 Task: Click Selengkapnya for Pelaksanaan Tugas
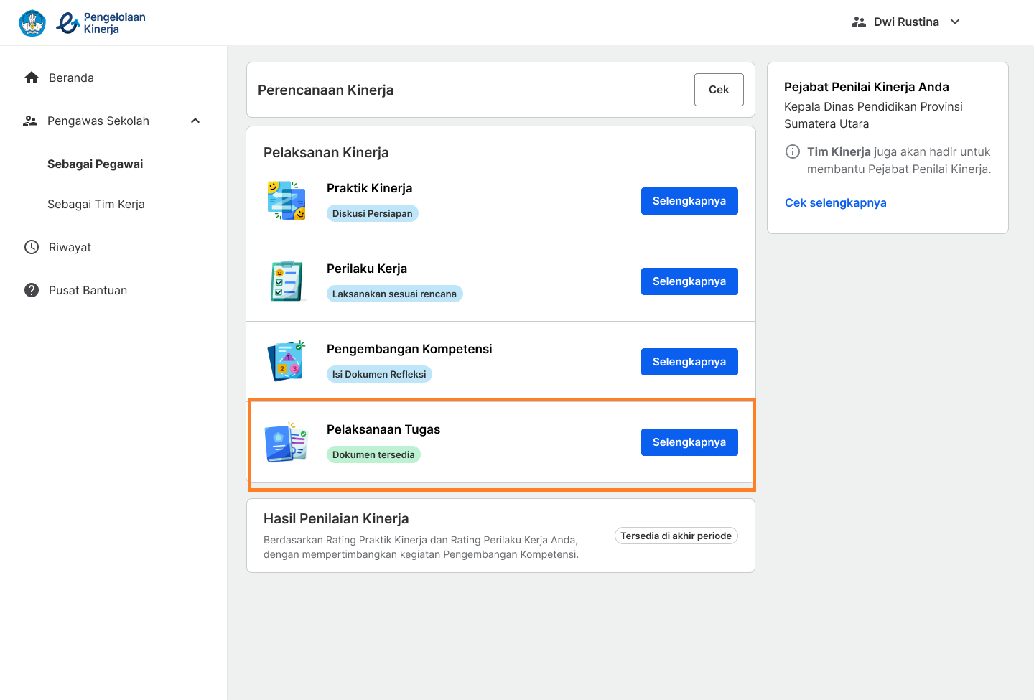(689, 442)
